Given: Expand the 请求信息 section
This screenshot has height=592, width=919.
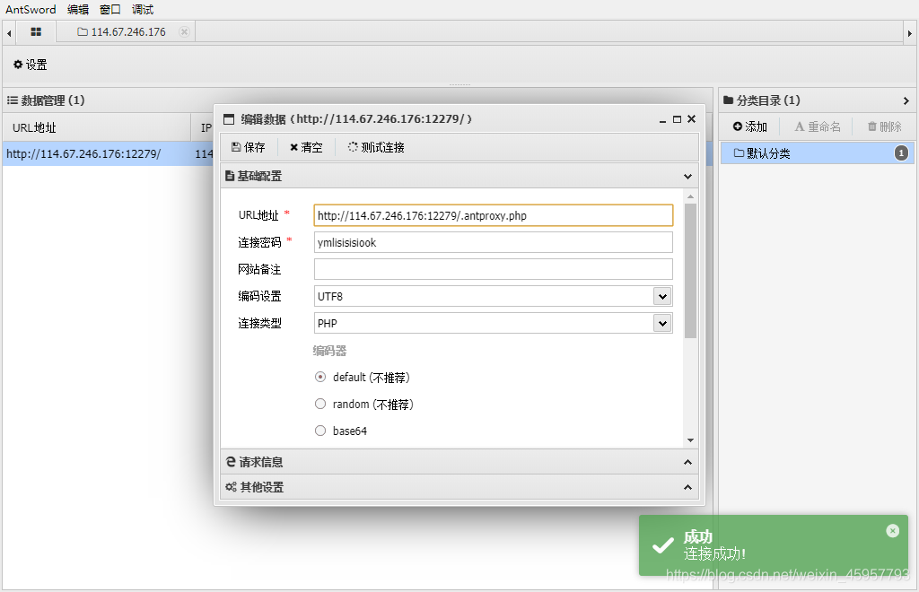Looking at the screenshot, I should (x=687, y=462).
